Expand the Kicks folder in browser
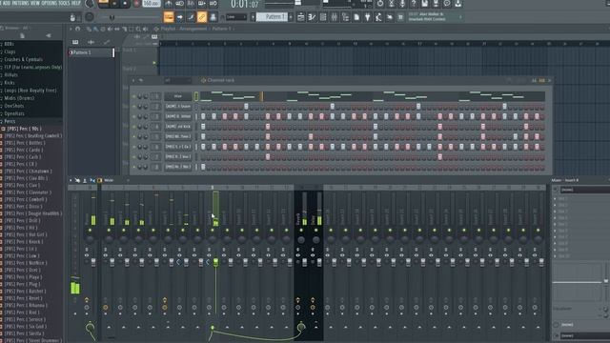 (x=9, y=83)
